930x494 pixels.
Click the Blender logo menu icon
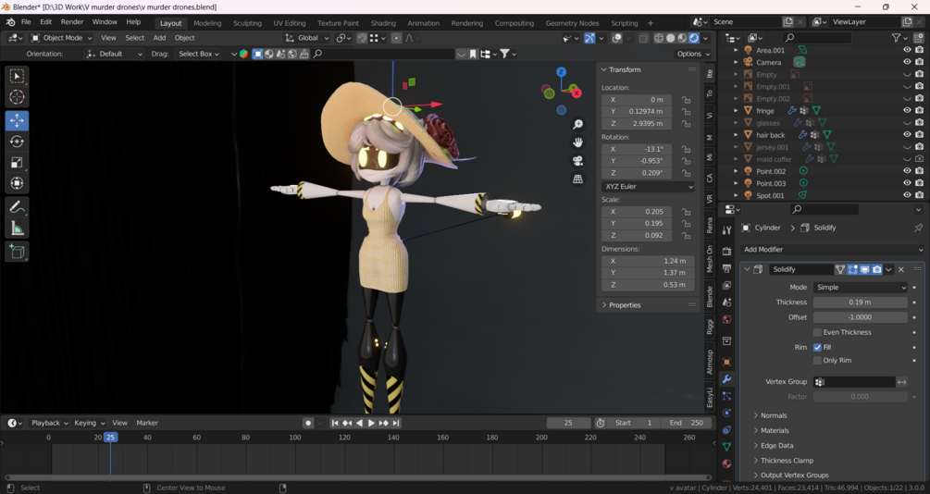[x=11, y=22]
